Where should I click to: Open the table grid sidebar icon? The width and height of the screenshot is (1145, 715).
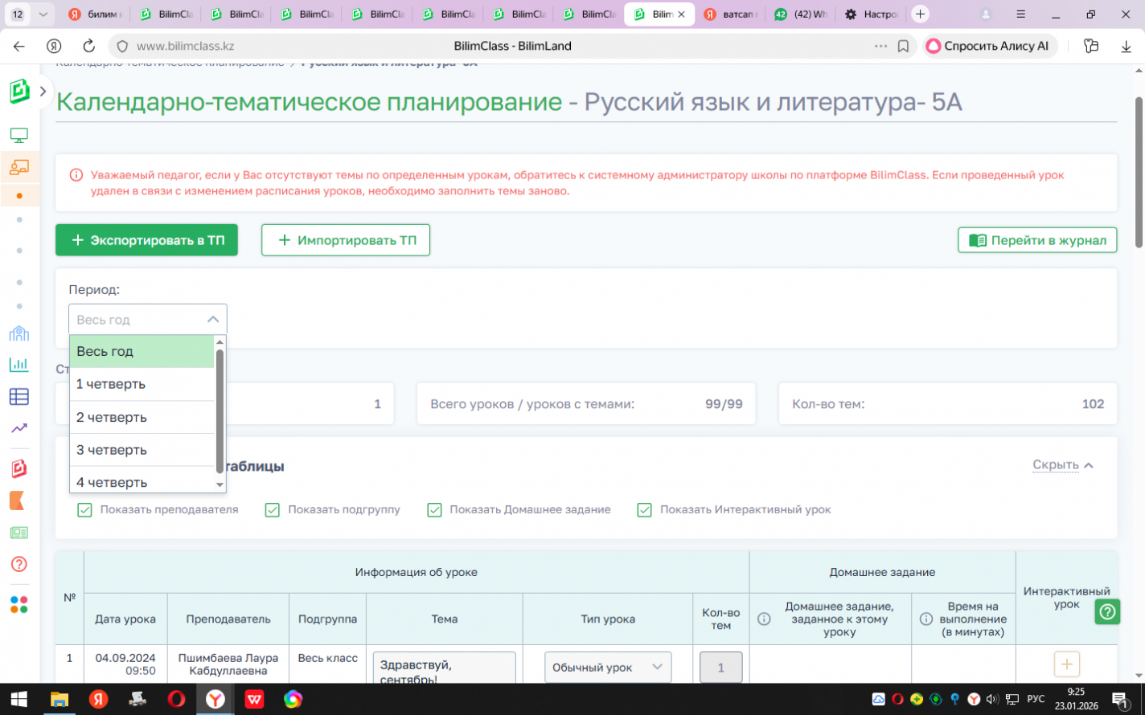click(x=18, y=396)
